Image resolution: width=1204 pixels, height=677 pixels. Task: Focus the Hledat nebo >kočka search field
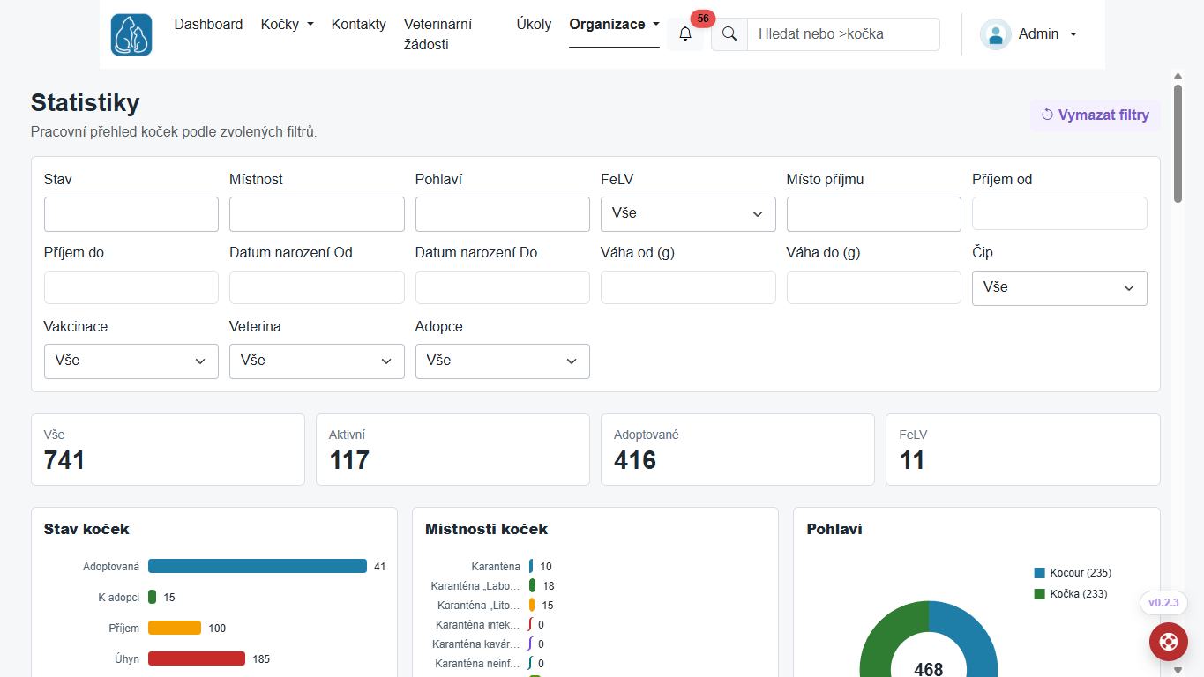pos(843,33)
